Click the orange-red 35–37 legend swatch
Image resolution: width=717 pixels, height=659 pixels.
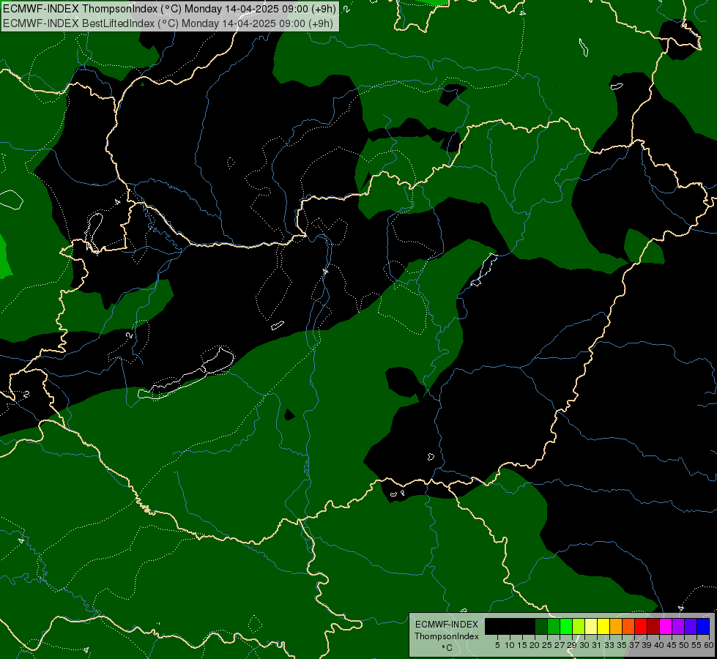click(628, 626)
